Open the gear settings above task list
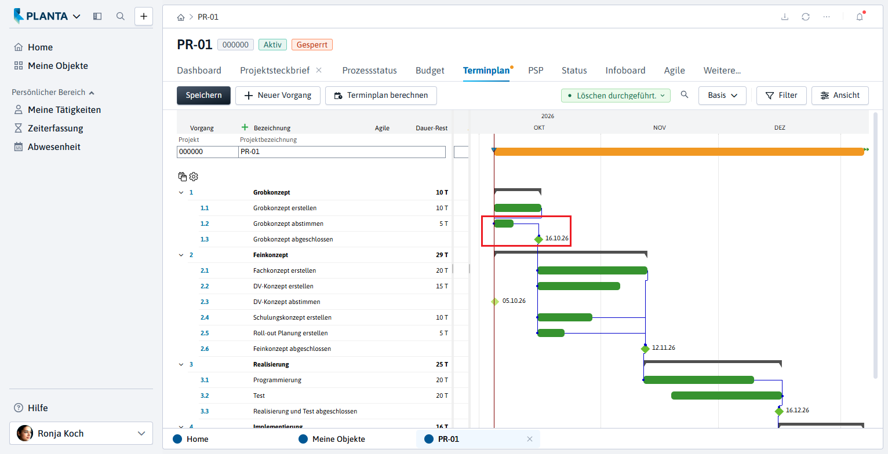Screen dimensions: 888x454 click(x=194, y=177)
